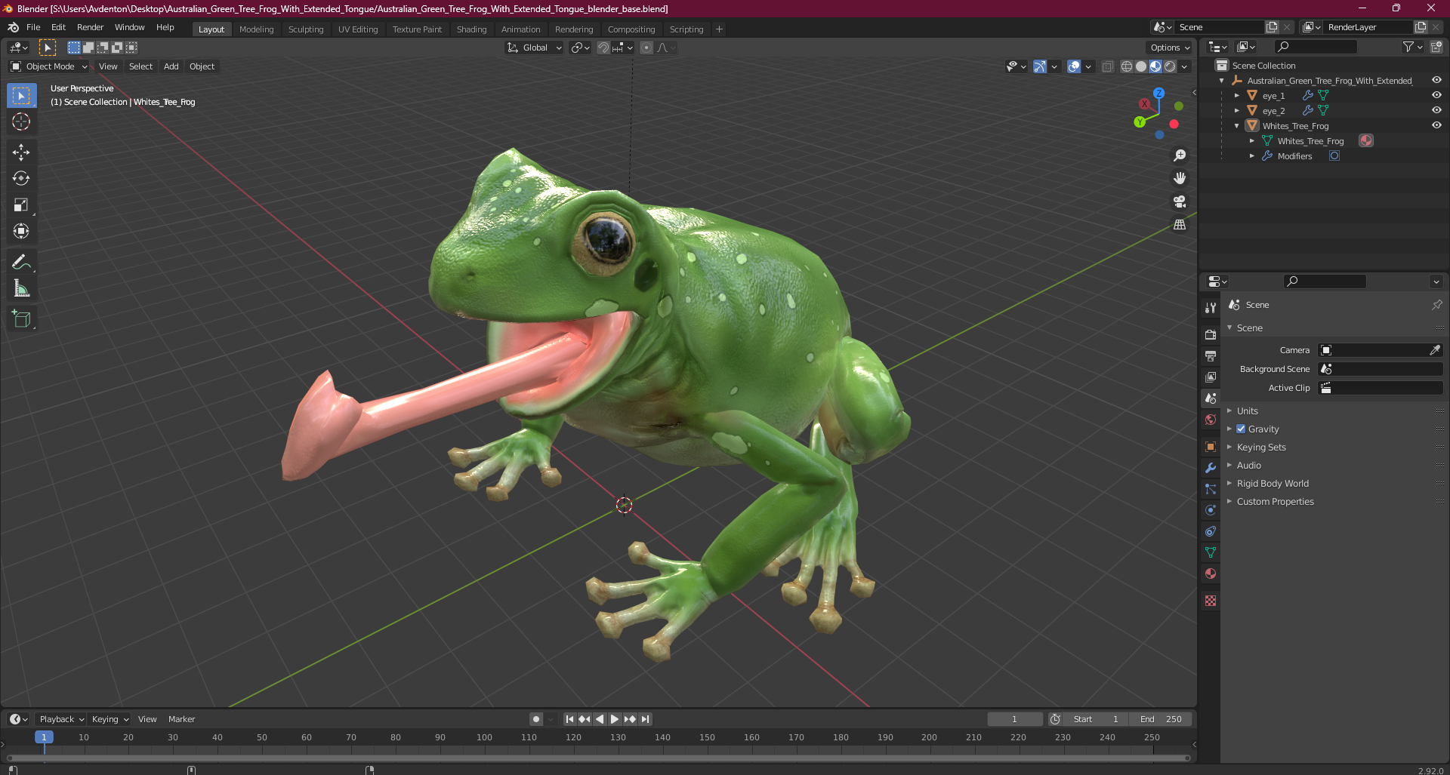Open the Object Data properties tab
This screenshot has width=1450, height=775.
click(x=1211, y=552)
